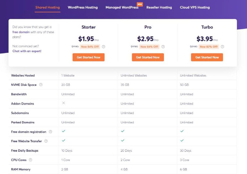Click Starter's Free domain registration checkmark
Viewport: 247px width, 174px height.
[x=64, y=131]
